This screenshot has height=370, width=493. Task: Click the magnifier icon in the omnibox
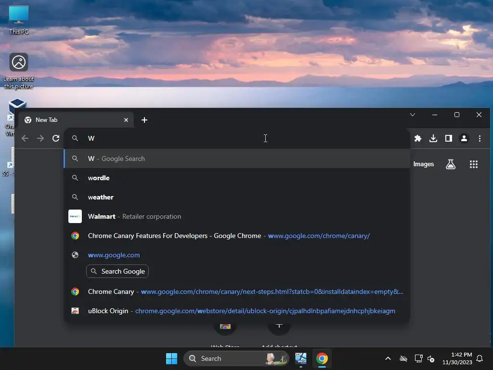(75, 138)
